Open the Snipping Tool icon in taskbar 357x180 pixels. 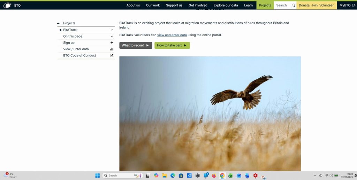pyautogui.click(x=264, y=177)
